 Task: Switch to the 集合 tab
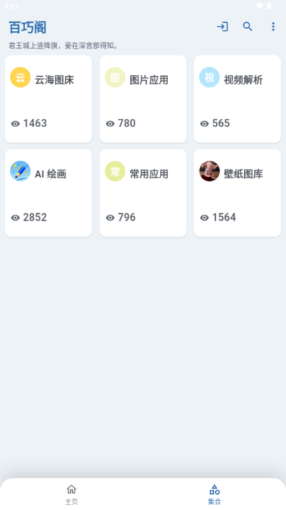pyautogui.click(x=214, y=494)
